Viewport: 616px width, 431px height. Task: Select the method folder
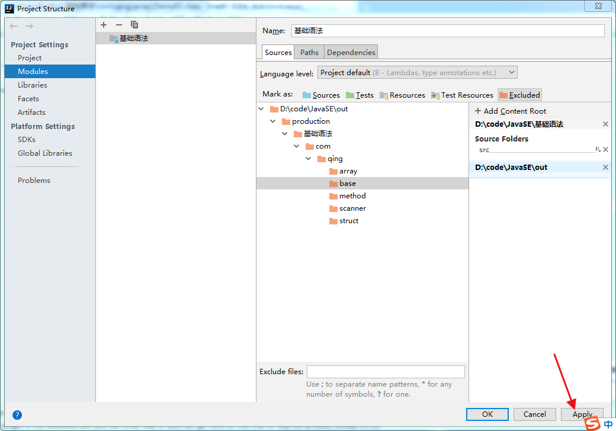[x=352, y=196]
